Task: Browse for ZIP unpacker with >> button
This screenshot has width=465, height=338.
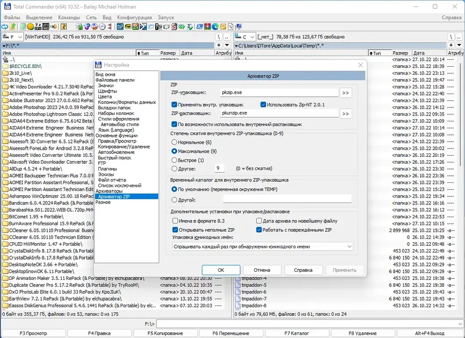Action: click(x=345, y=113)
